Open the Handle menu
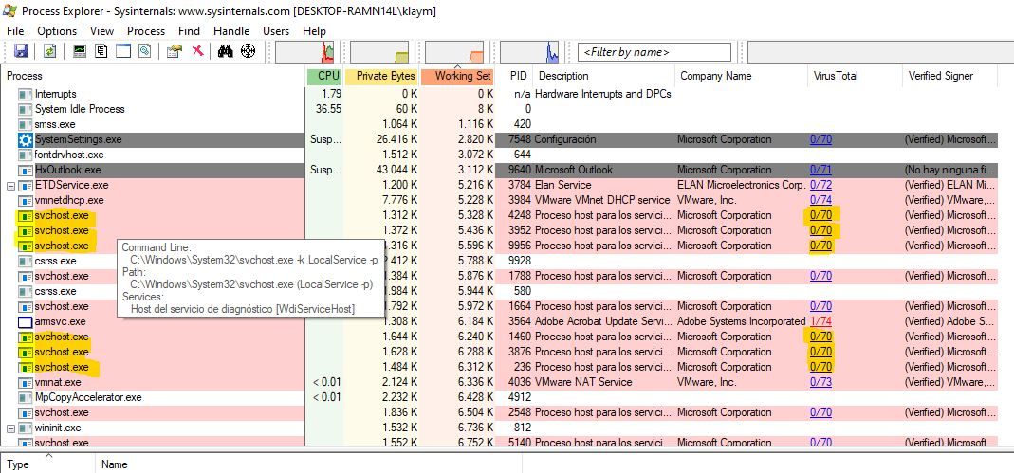Image resolution: width=1014 pixels, height=473 pixels. pyautogui.click(x=231, y=31)
